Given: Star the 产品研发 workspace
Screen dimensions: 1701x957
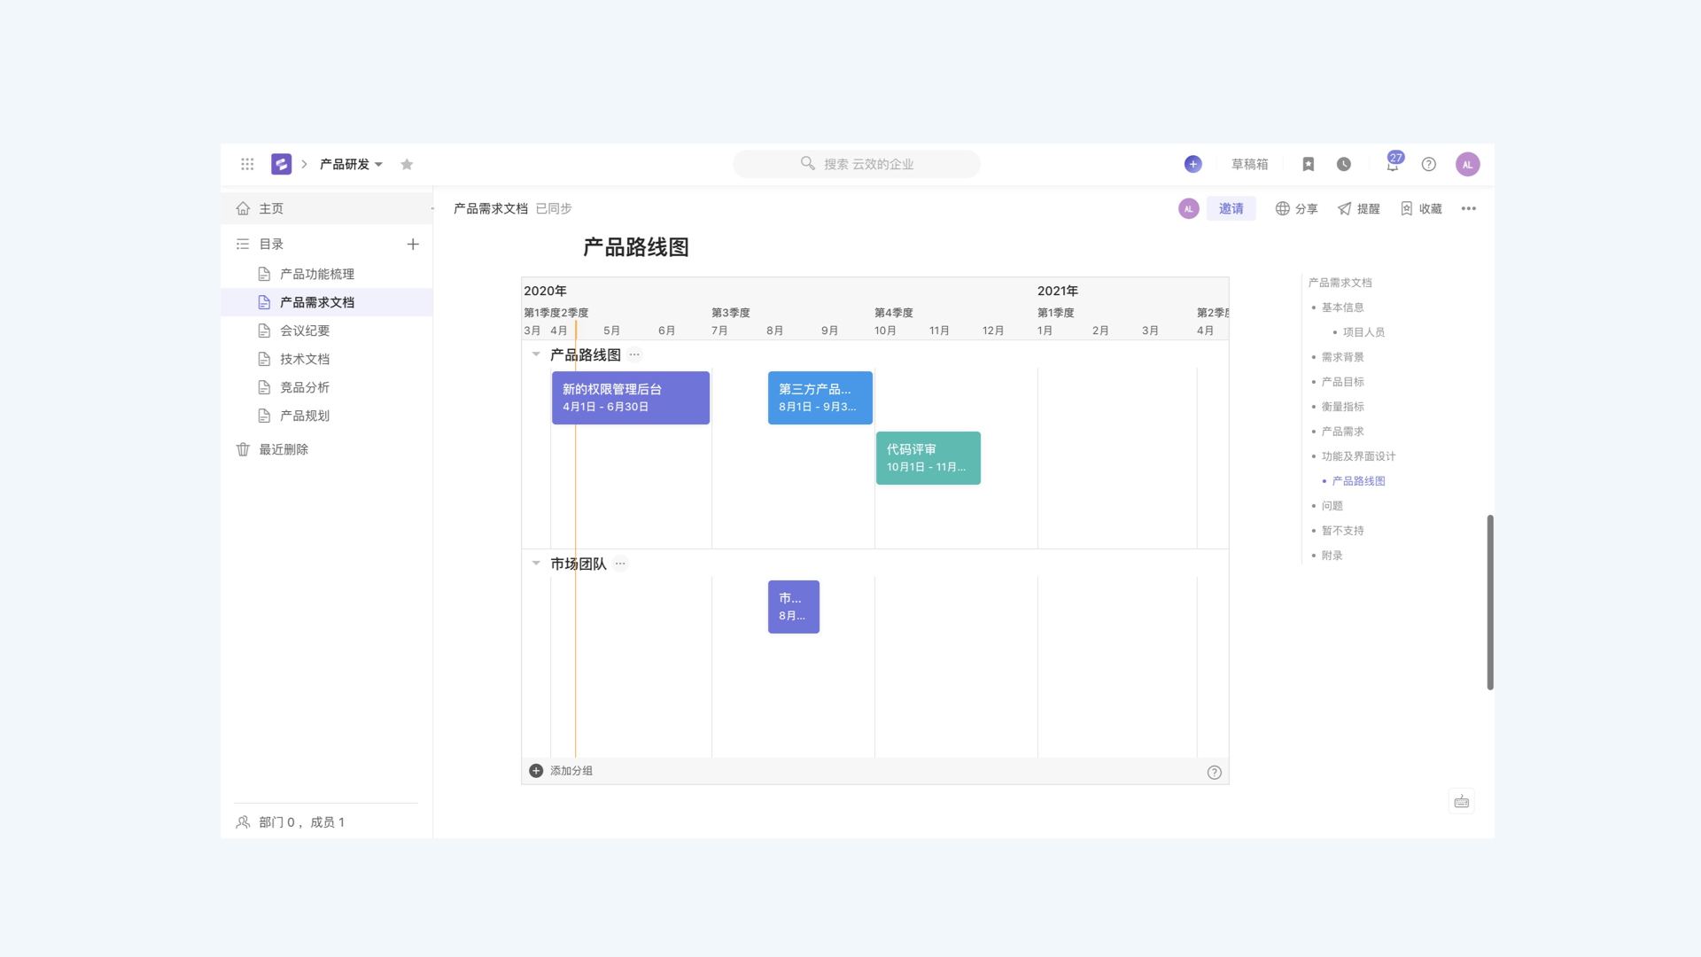Looking at the screenshot, I should click(x=407, y=164).
